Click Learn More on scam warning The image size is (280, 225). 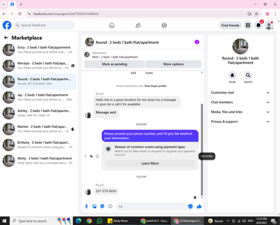tap(150, 163)
